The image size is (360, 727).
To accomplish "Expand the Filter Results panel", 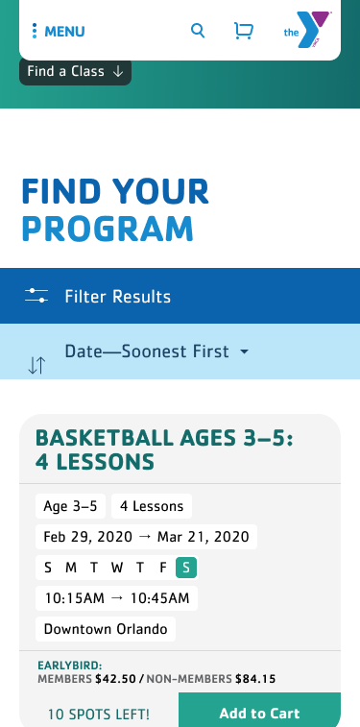I will [180, 296].
